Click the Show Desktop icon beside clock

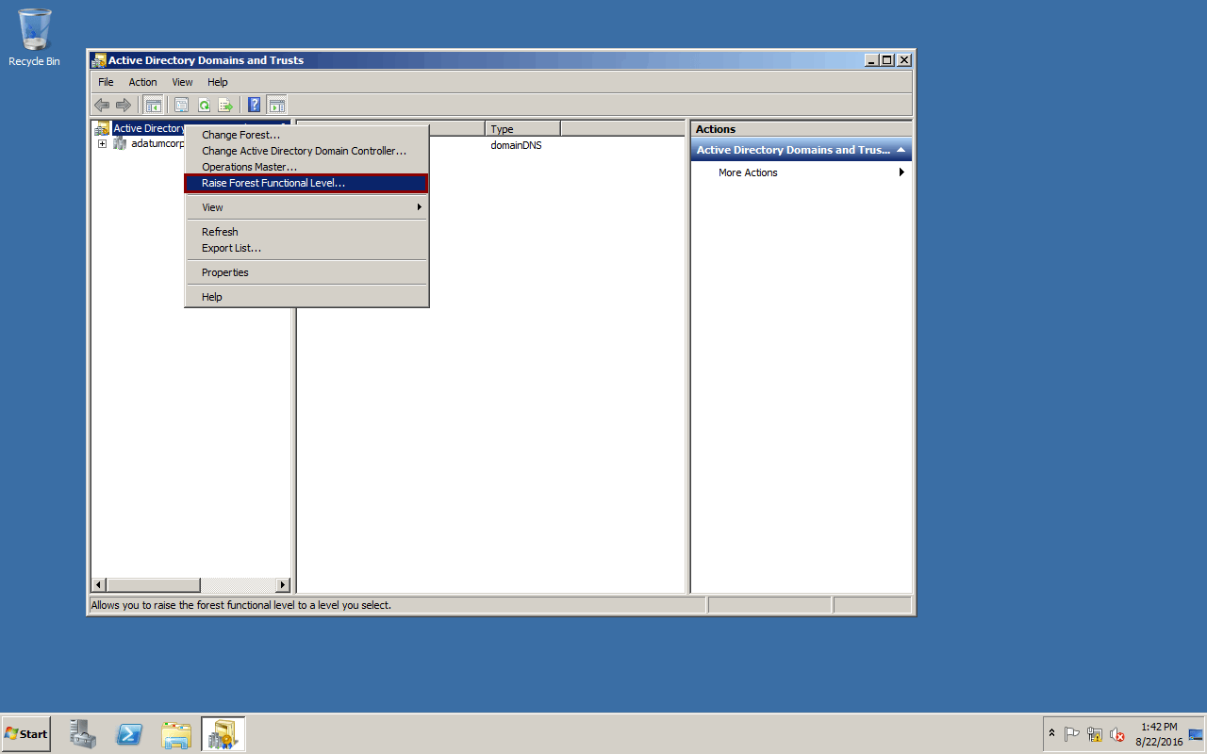point(1196,734)
